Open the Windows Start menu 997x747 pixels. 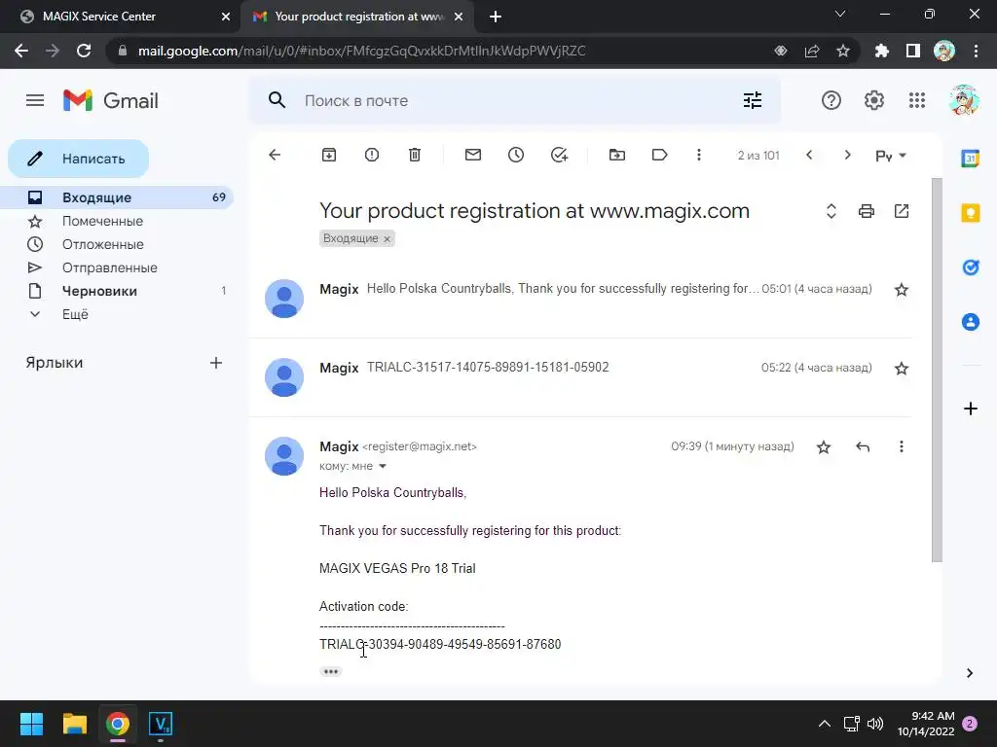[31, 724]
